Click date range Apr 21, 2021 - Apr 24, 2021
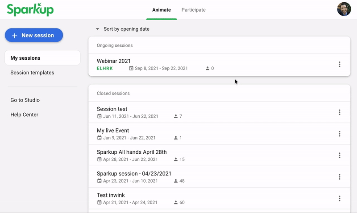 tap(130, 202)
